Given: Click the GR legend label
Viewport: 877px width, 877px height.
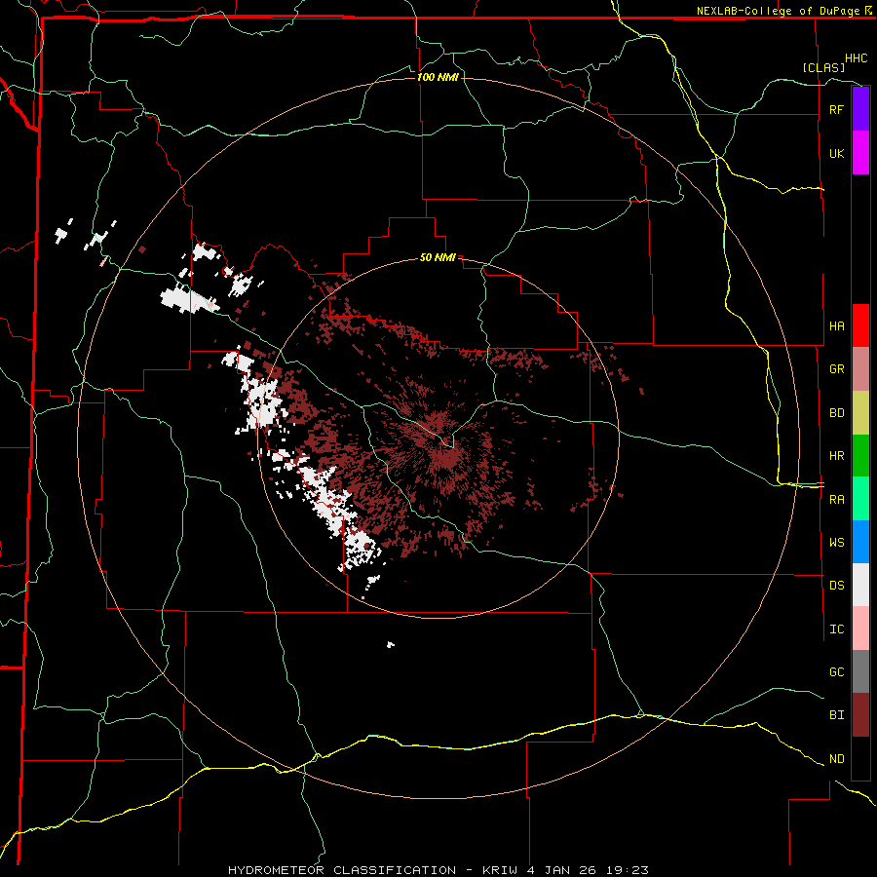Looking at the screenshot, I should coord(836,369).
